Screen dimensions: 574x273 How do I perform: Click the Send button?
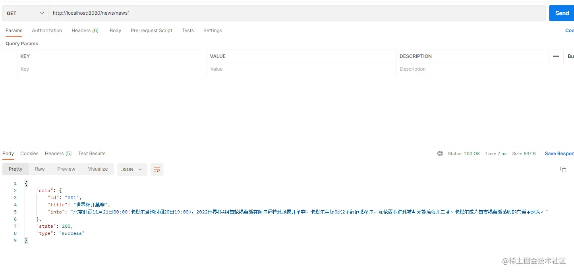click(562, 13)
